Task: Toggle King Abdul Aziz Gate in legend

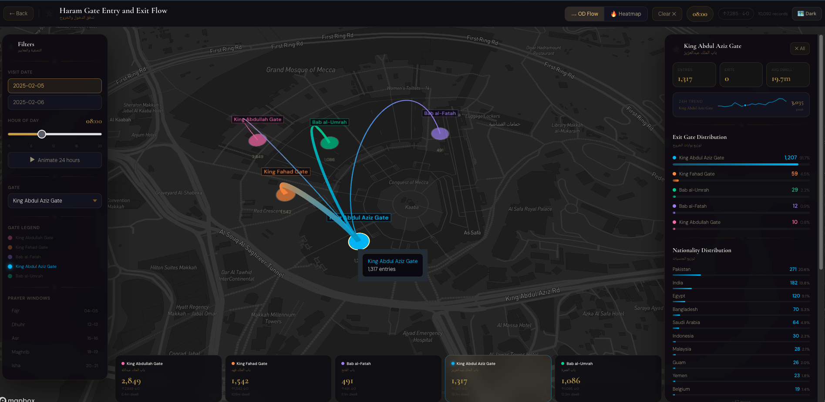Action: (32, 267)
